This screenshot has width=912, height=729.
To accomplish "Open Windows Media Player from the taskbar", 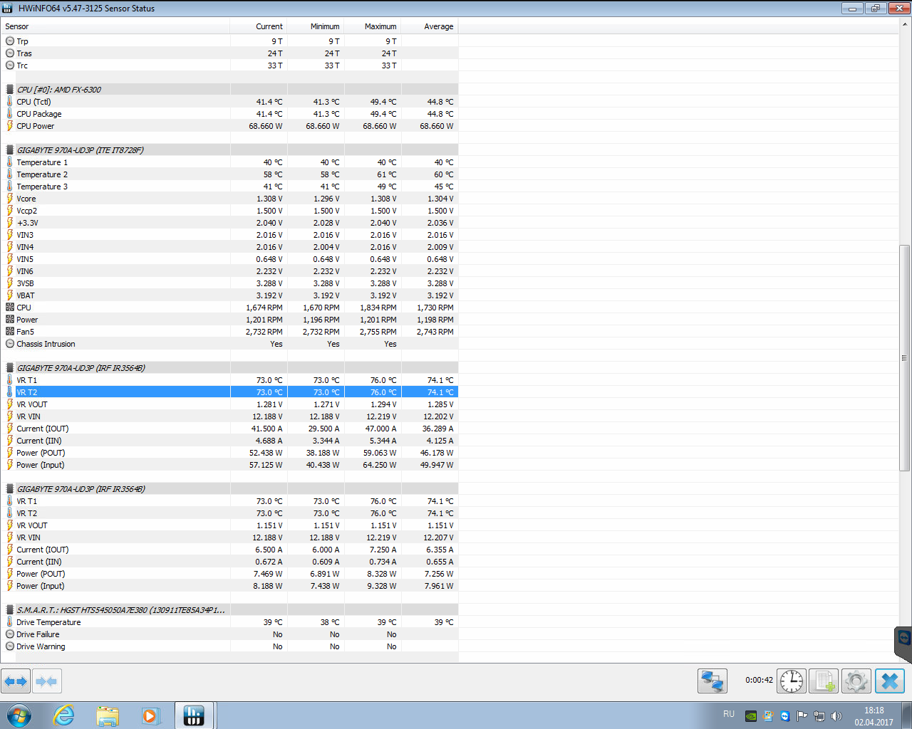I will click(151, 715).
